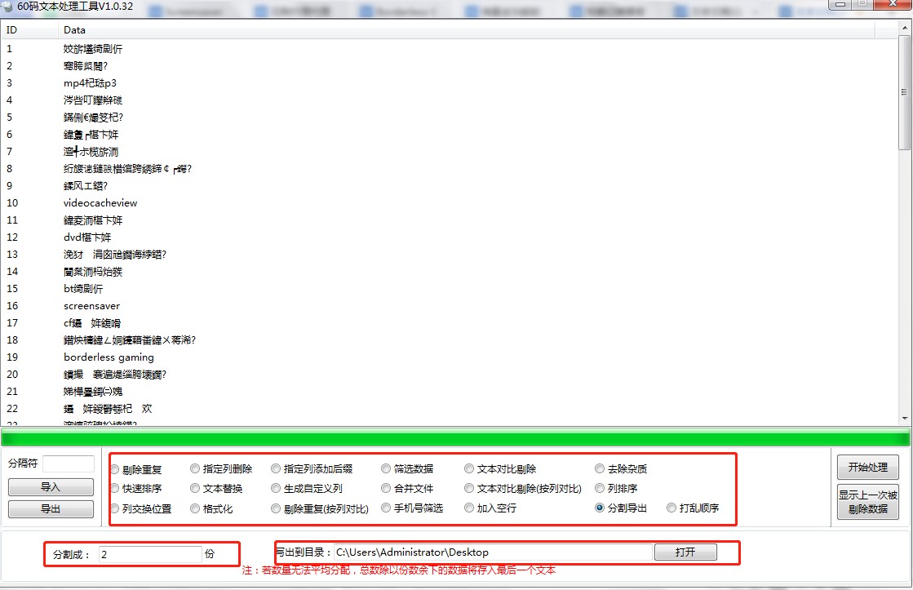This screenshot has height=590, width=913.
Task: Click the 导入 import button
Action: pos(51,487)
